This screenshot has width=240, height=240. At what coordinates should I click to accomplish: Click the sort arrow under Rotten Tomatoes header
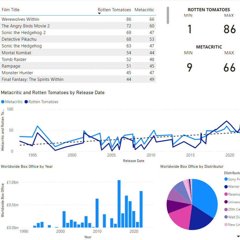point(99,14)
